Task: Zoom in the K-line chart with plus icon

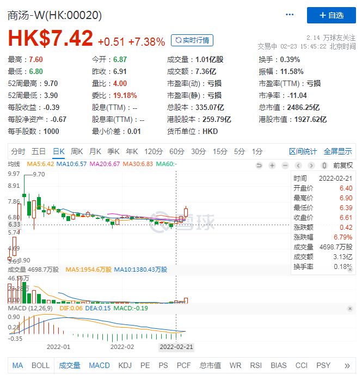Action: point(272,165)
